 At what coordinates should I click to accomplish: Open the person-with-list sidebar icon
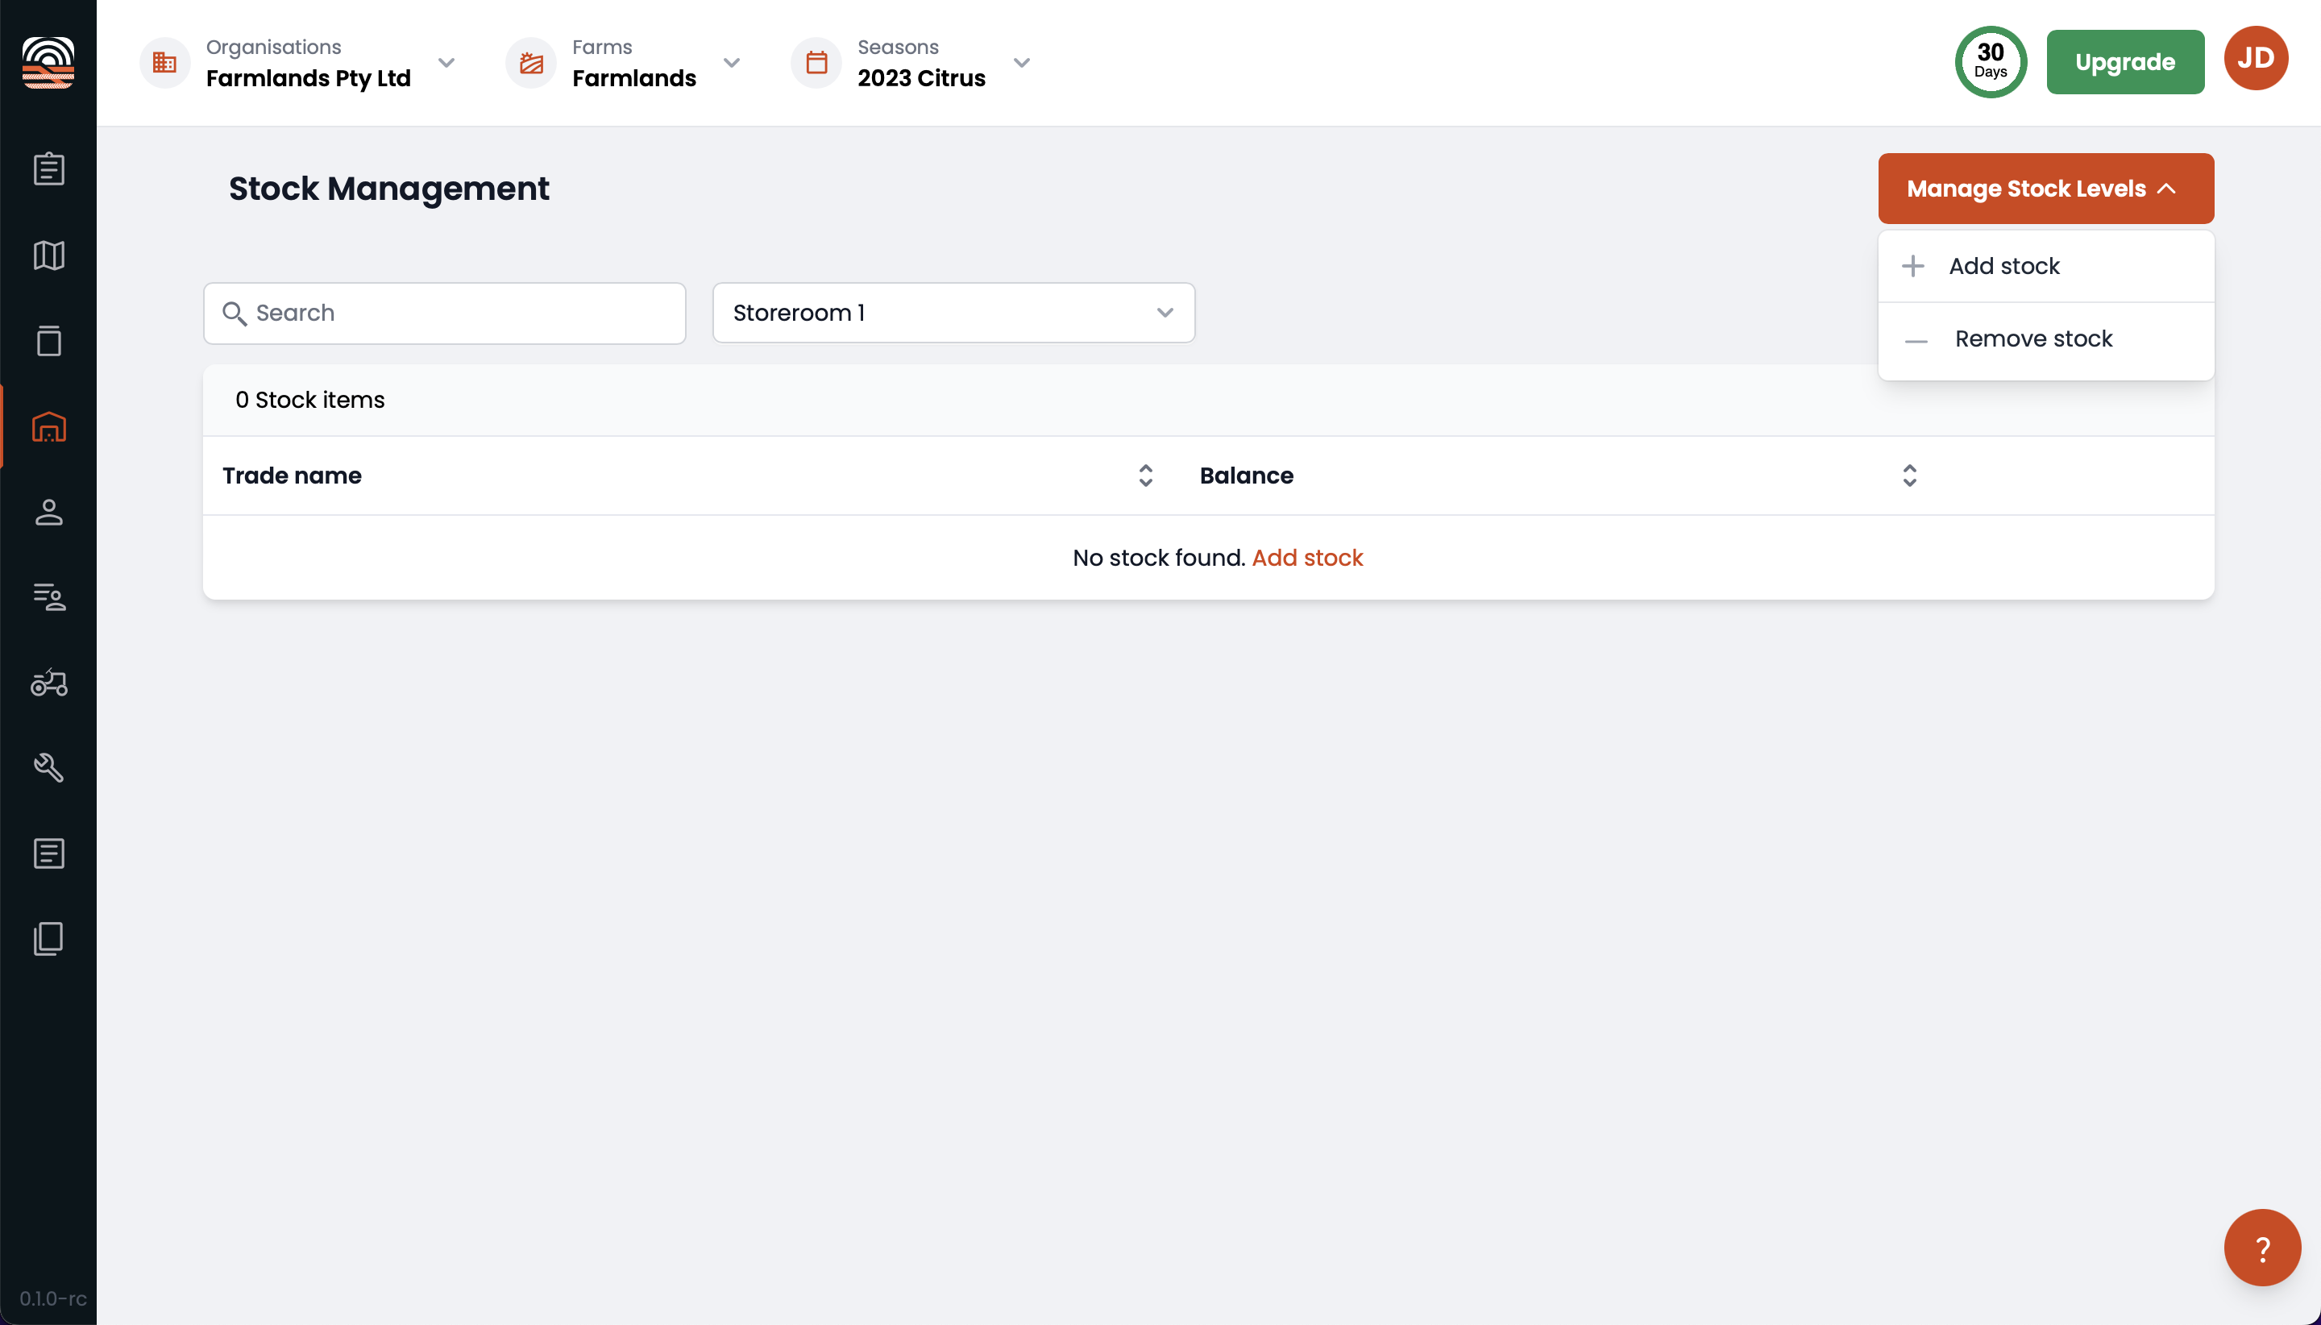pyautogui.click(x=48, y=597)
